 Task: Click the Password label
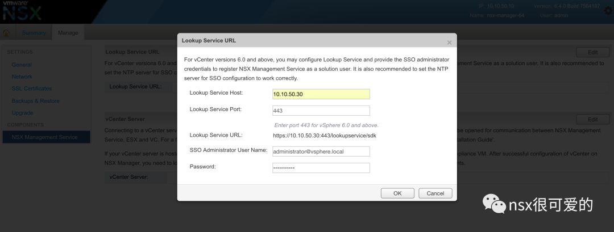pyautogui.click(x=202, y=167)
